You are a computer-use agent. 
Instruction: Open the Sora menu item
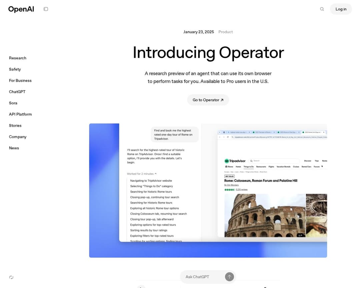coord(13,103)
